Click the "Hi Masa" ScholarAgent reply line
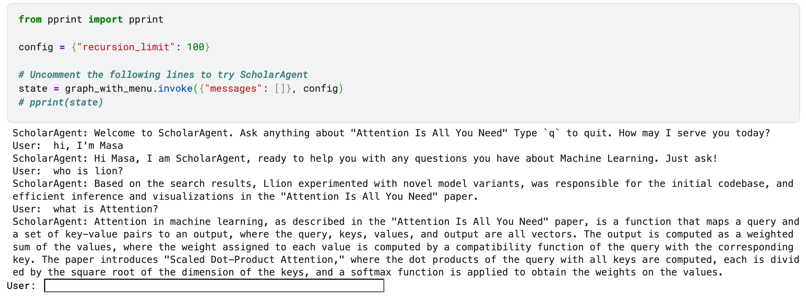 point(365,159)
